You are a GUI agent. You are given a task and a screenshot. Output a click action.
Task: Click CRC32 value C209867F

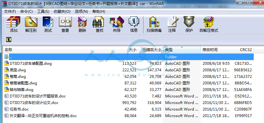click(x=243, y=109)
